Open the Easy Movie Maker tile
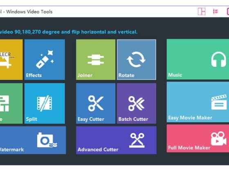The image size is (229, 171). 198,102
